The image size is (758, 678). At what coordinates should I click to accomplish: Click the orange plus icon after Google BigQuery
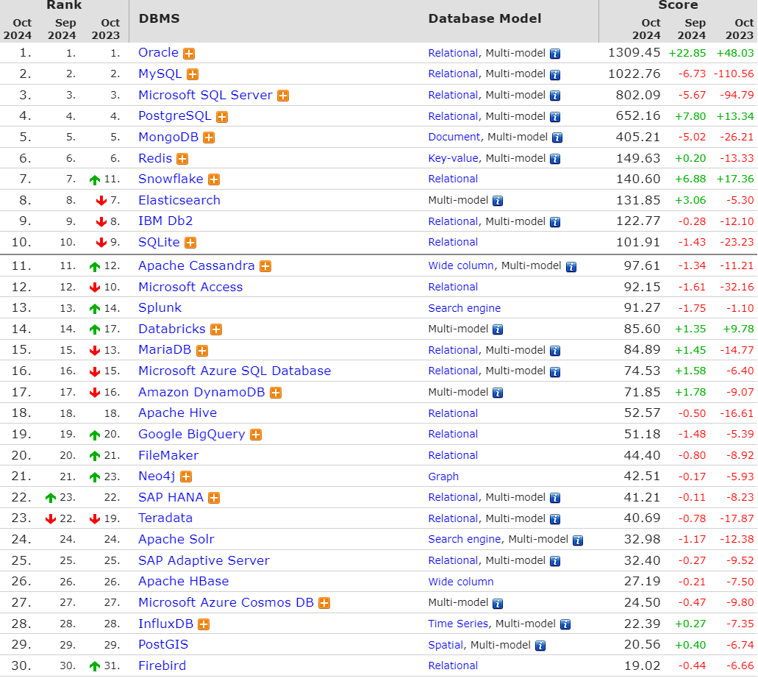[x=256, y=435]
